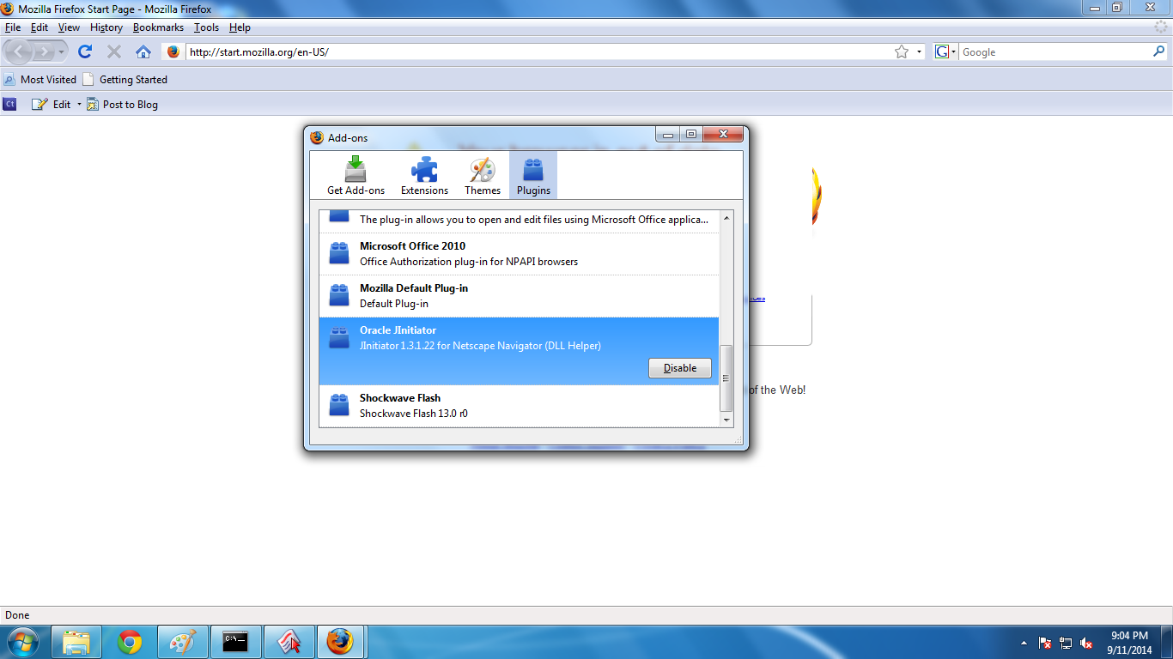Disable the Oracle JInitiator plugin
Viewport: 1173px width, 659px height.
pyautogui.click(x=679, y=368)
